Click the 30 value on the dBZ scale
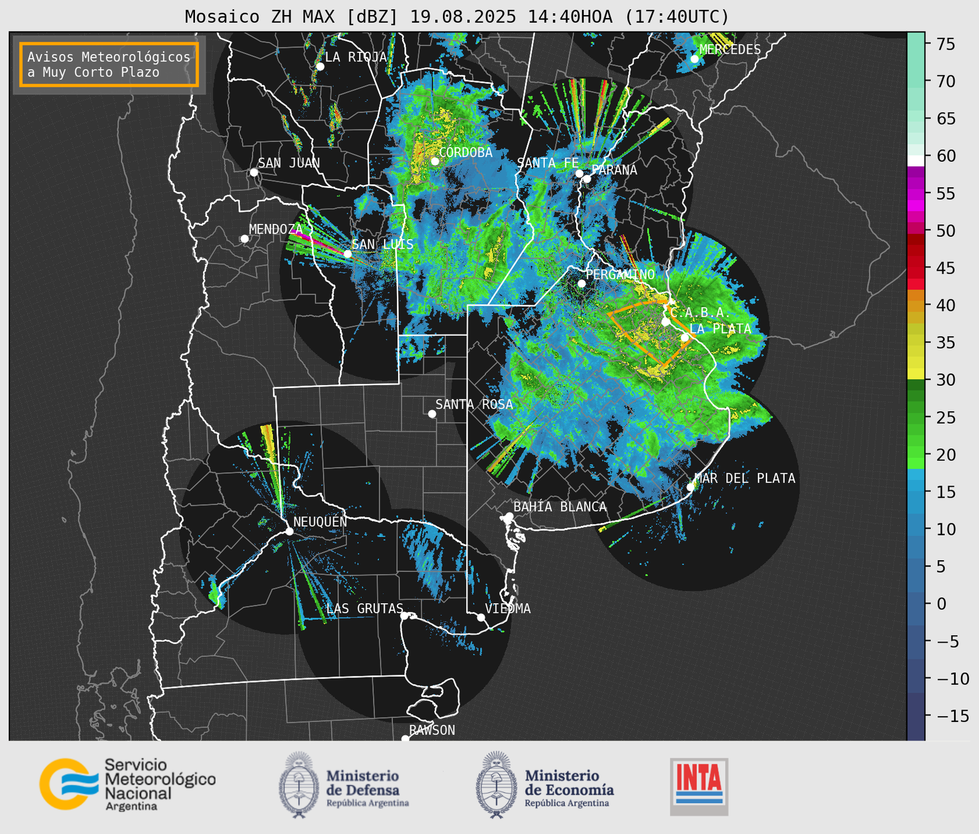Viewport: 979px width, 834px height. tap(945, 380)
